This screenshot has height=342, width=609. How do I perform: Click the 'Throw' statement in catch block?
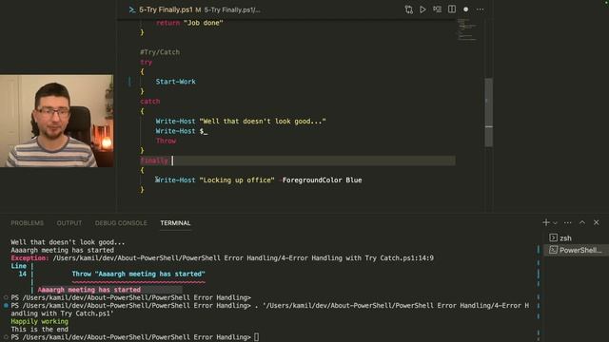coord(166,141)
